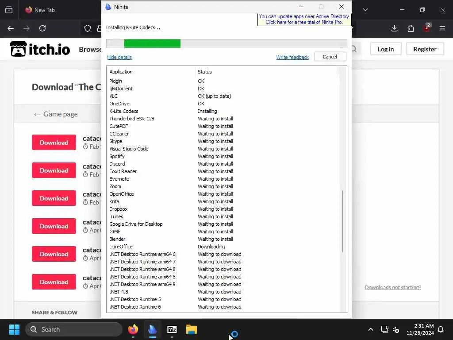Select the Google Drive for Desktop row
Image resolution: width=453 pixels, height=340 pixels.
223,224
